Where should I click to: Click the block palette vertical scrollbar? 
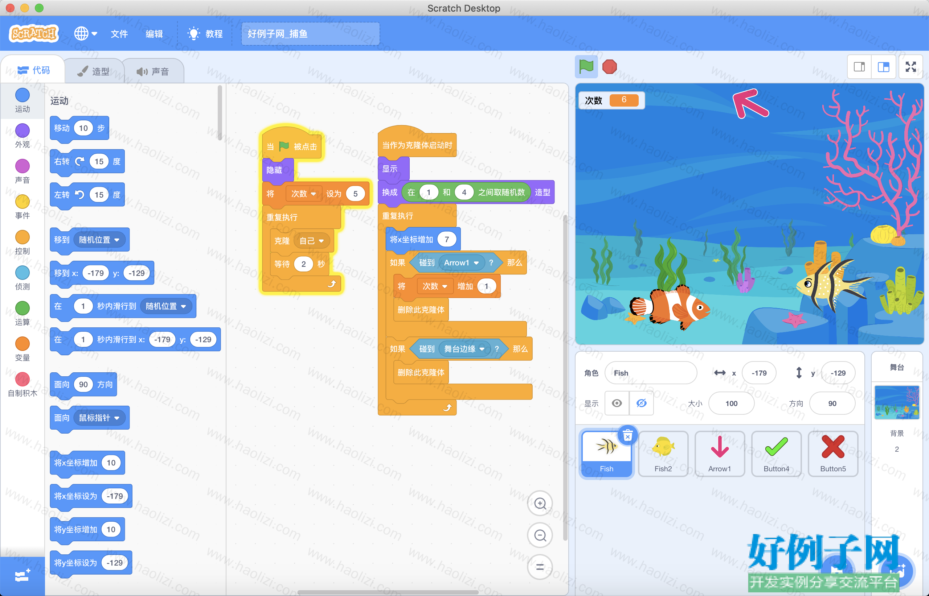click(220, 113)
